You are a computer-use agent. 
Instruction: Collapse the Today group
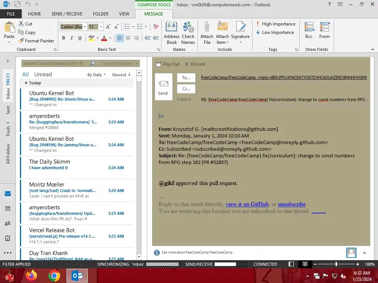click(x=26, y=83)
